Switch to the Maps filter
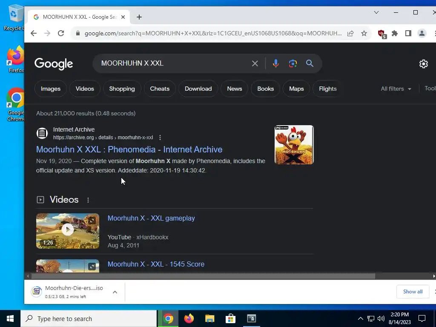 296,89
